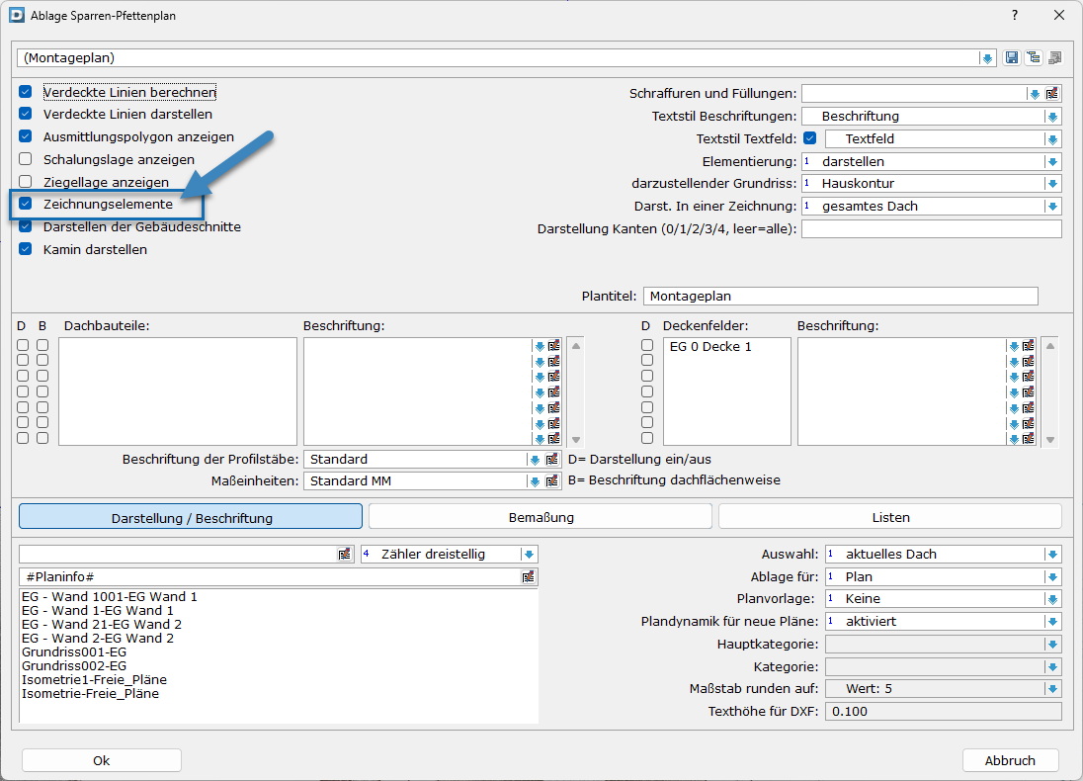This screenshot has height=781, width=1083.
Task: Enable Schalungslage anzeigen checkbox
Action: coord(26,159)
